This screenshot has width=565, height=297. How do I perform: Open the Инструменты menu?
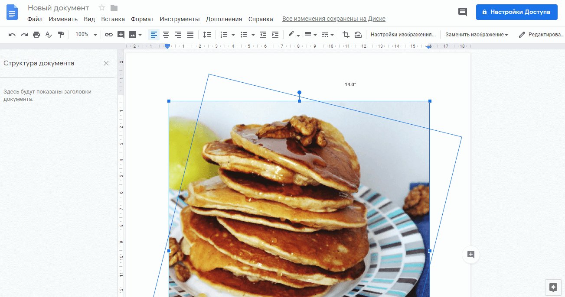180,19
